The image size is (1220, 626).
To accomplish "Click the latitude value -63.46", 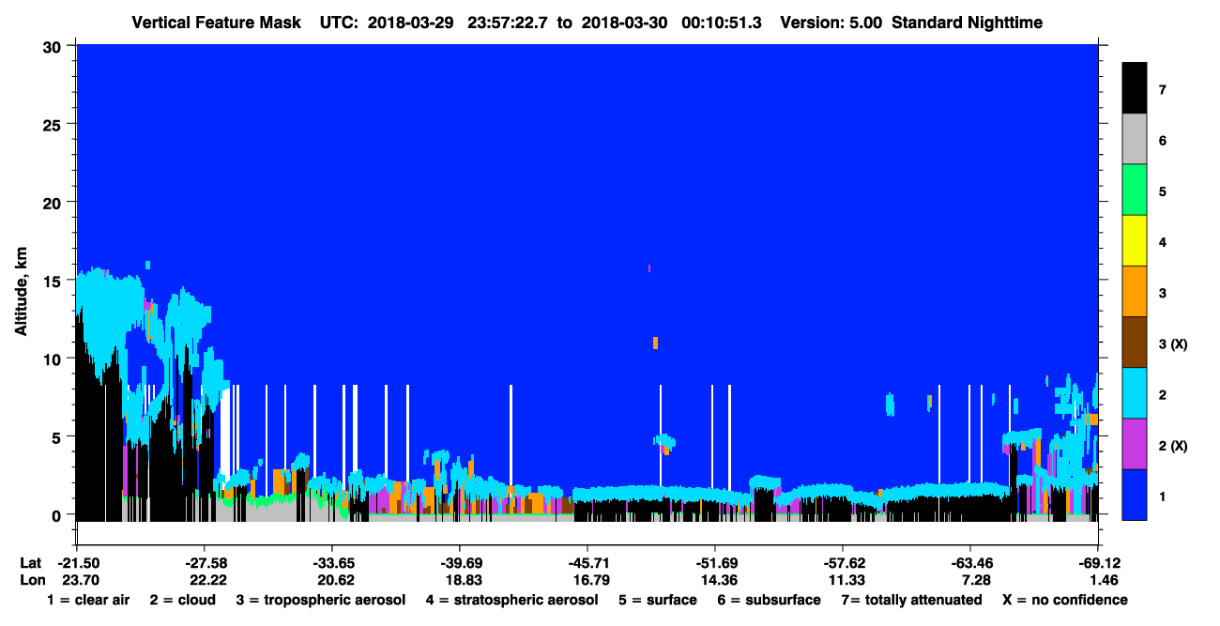I will 969,563.
